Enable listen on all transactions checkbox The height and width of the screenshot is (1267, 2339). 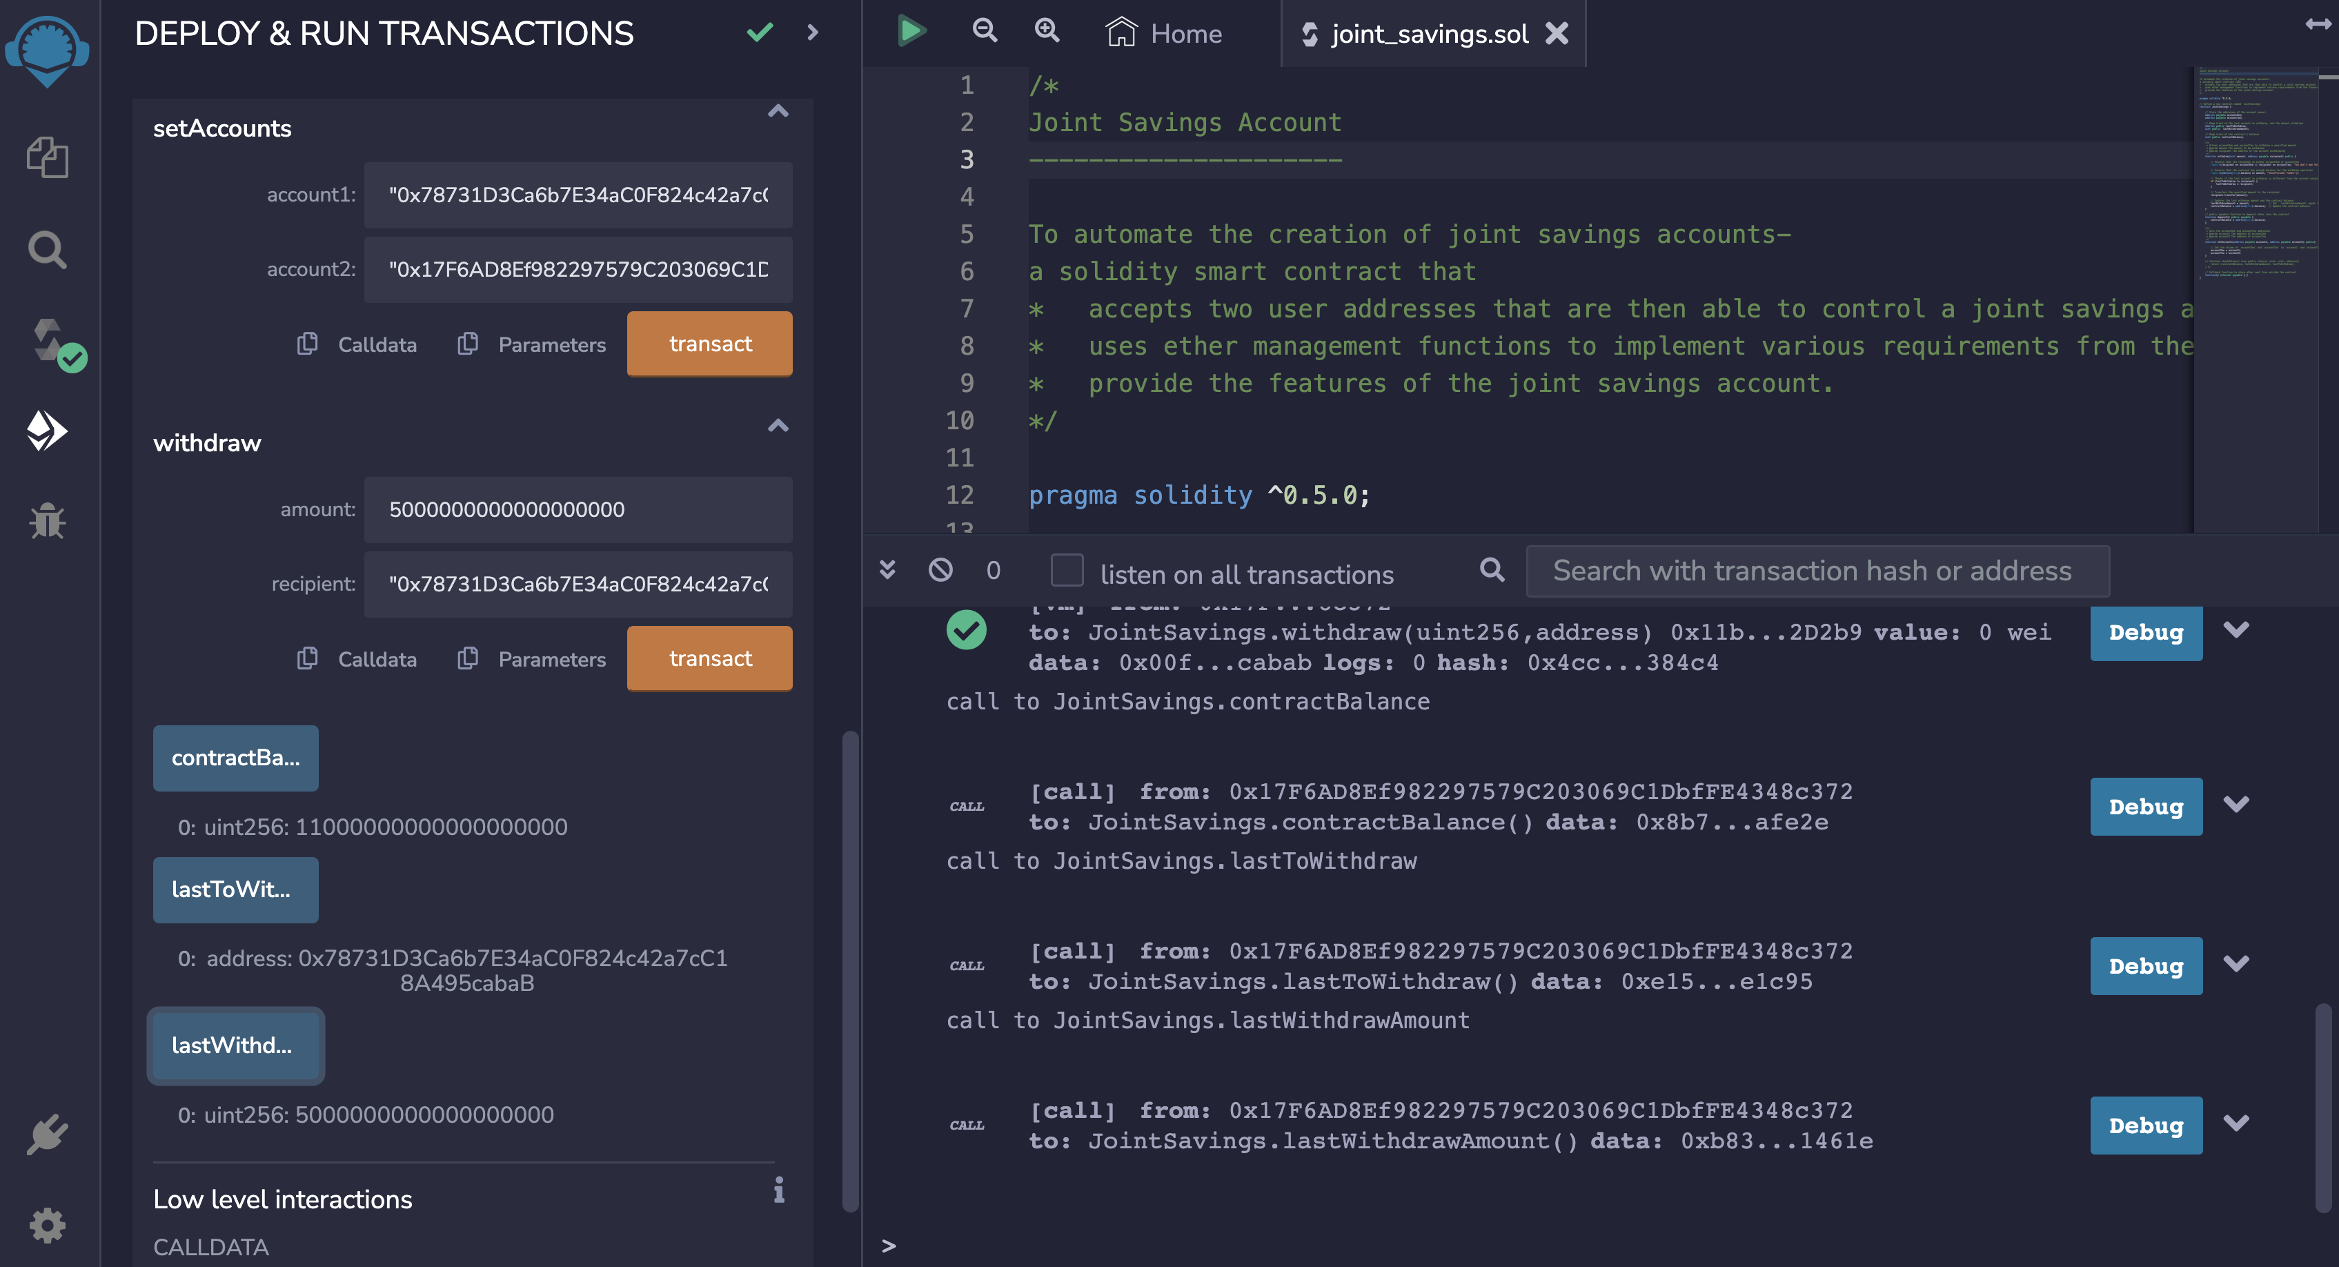(x=1067, y=571)
